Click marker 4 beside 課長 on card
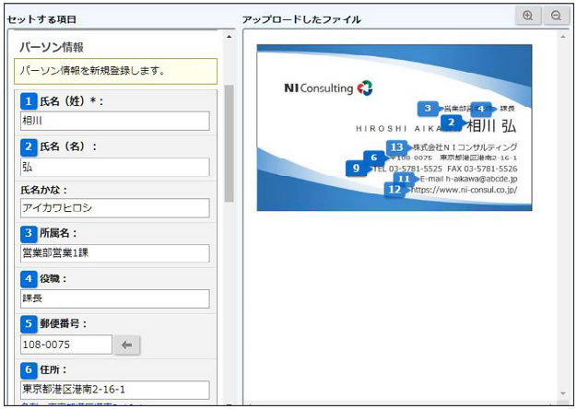 coord(481,109)
